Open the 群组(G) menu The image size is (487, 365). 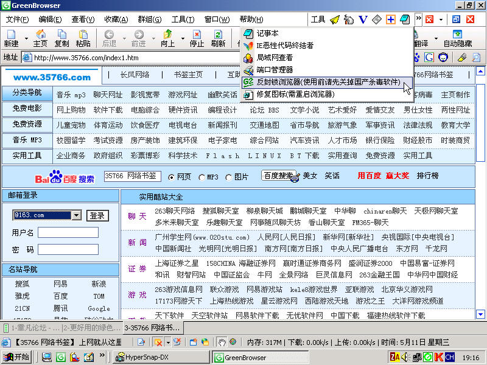point(150,19)
